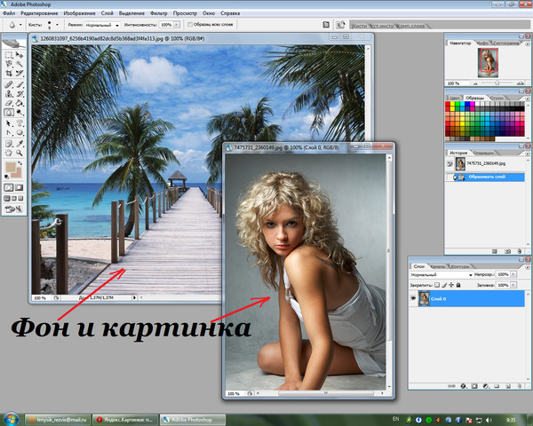The width and height of the screenshot is (533, 426).
Task: Click the foreground color swatch in toolbox
Action: pos(11,167)
